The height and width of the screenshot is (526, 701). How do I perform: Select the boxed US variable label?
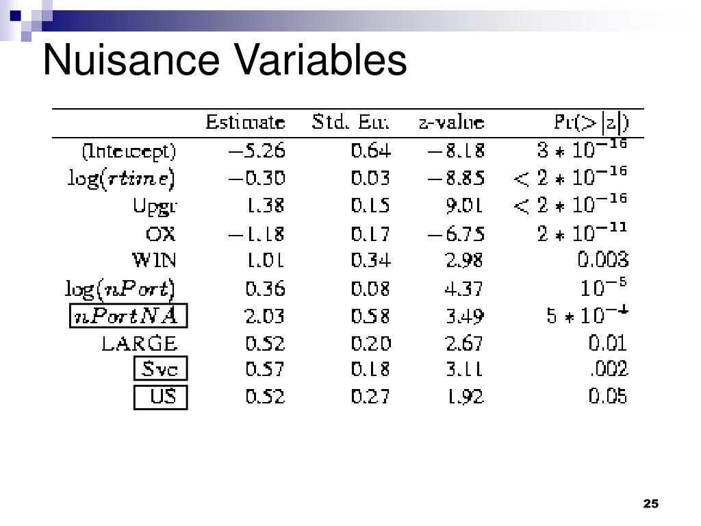pos(160,397)
